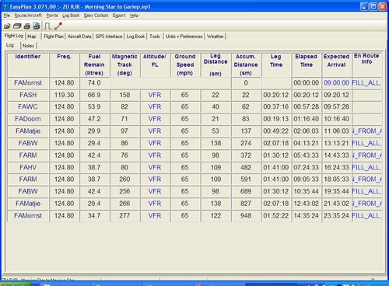Click the 16:24:33 expected arrival cell
Viewport: 389px width, 286px height.
coord(336,167)
